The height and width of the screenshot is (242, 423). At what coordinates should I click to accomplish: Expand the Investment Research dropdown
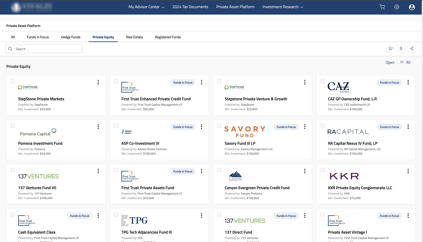tap(283, 7)
